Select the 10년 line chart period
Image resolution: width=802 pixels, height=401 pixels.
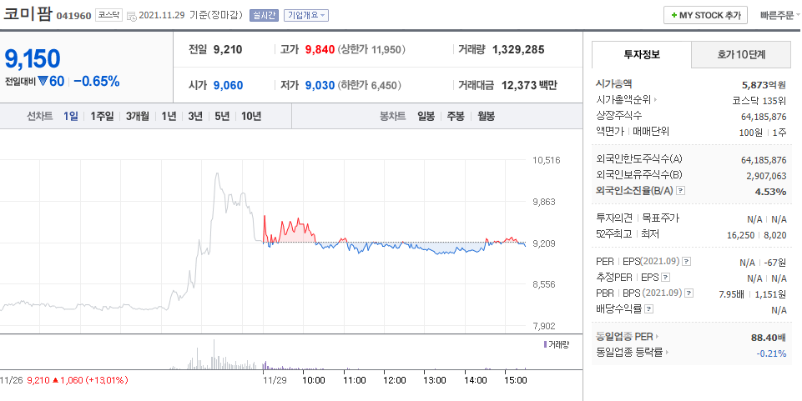(x=251, y=116)
